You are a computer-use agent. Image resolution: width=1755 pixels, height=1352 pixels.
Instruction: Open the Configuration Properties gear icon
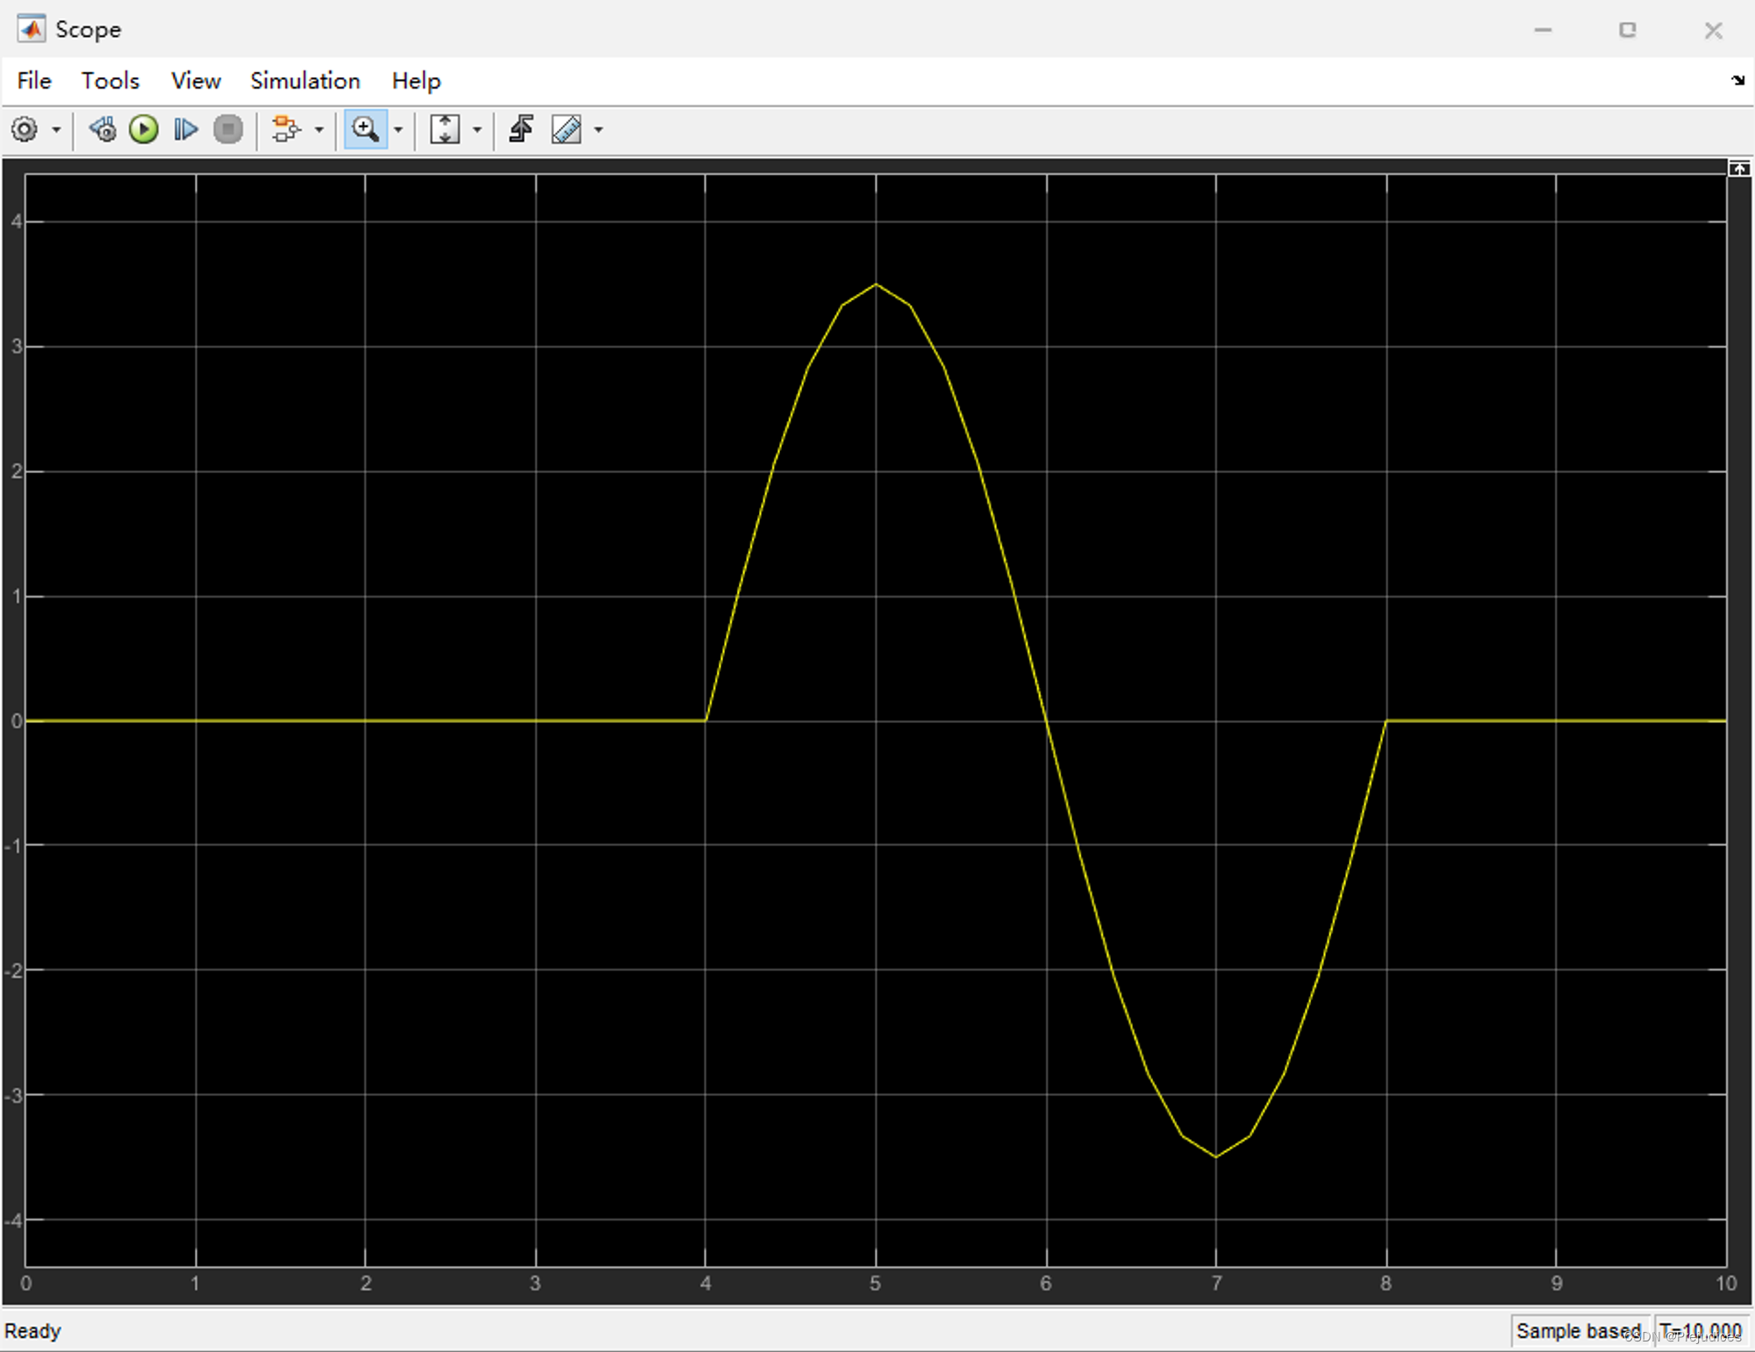[x=25, y=130]
